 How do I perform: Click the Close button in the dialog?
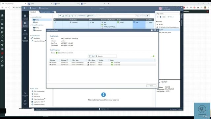pos(151,86)
